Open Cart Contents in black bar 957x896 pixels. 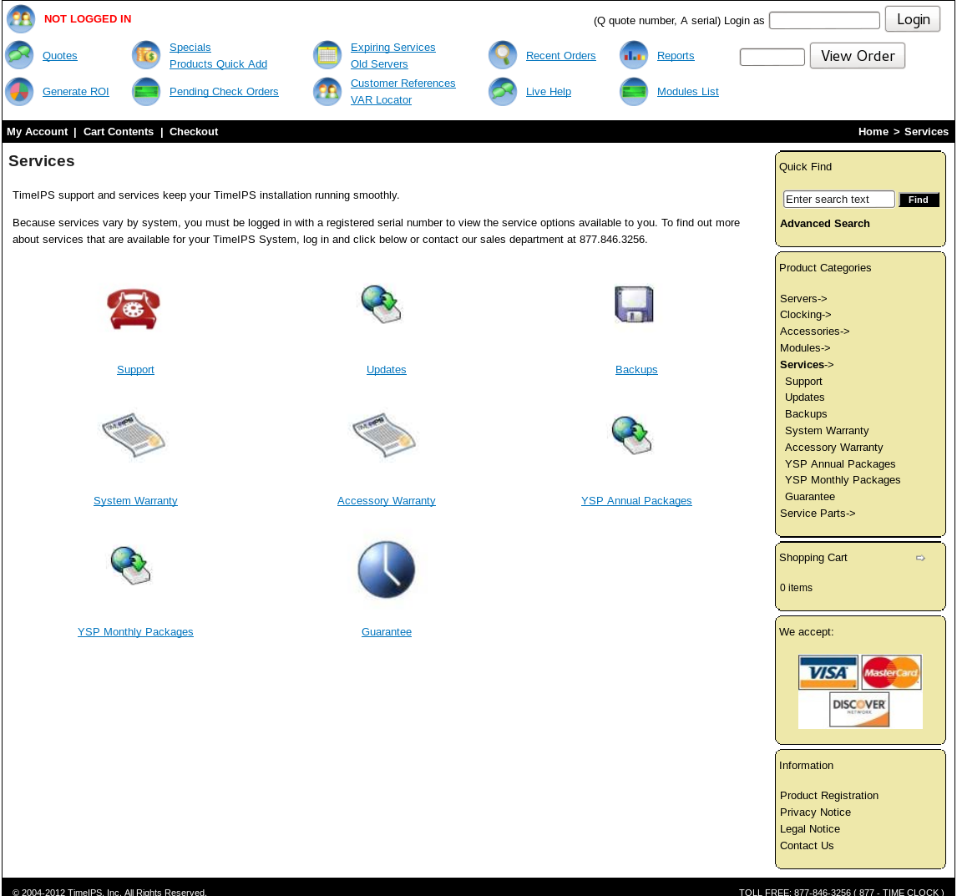119,132
